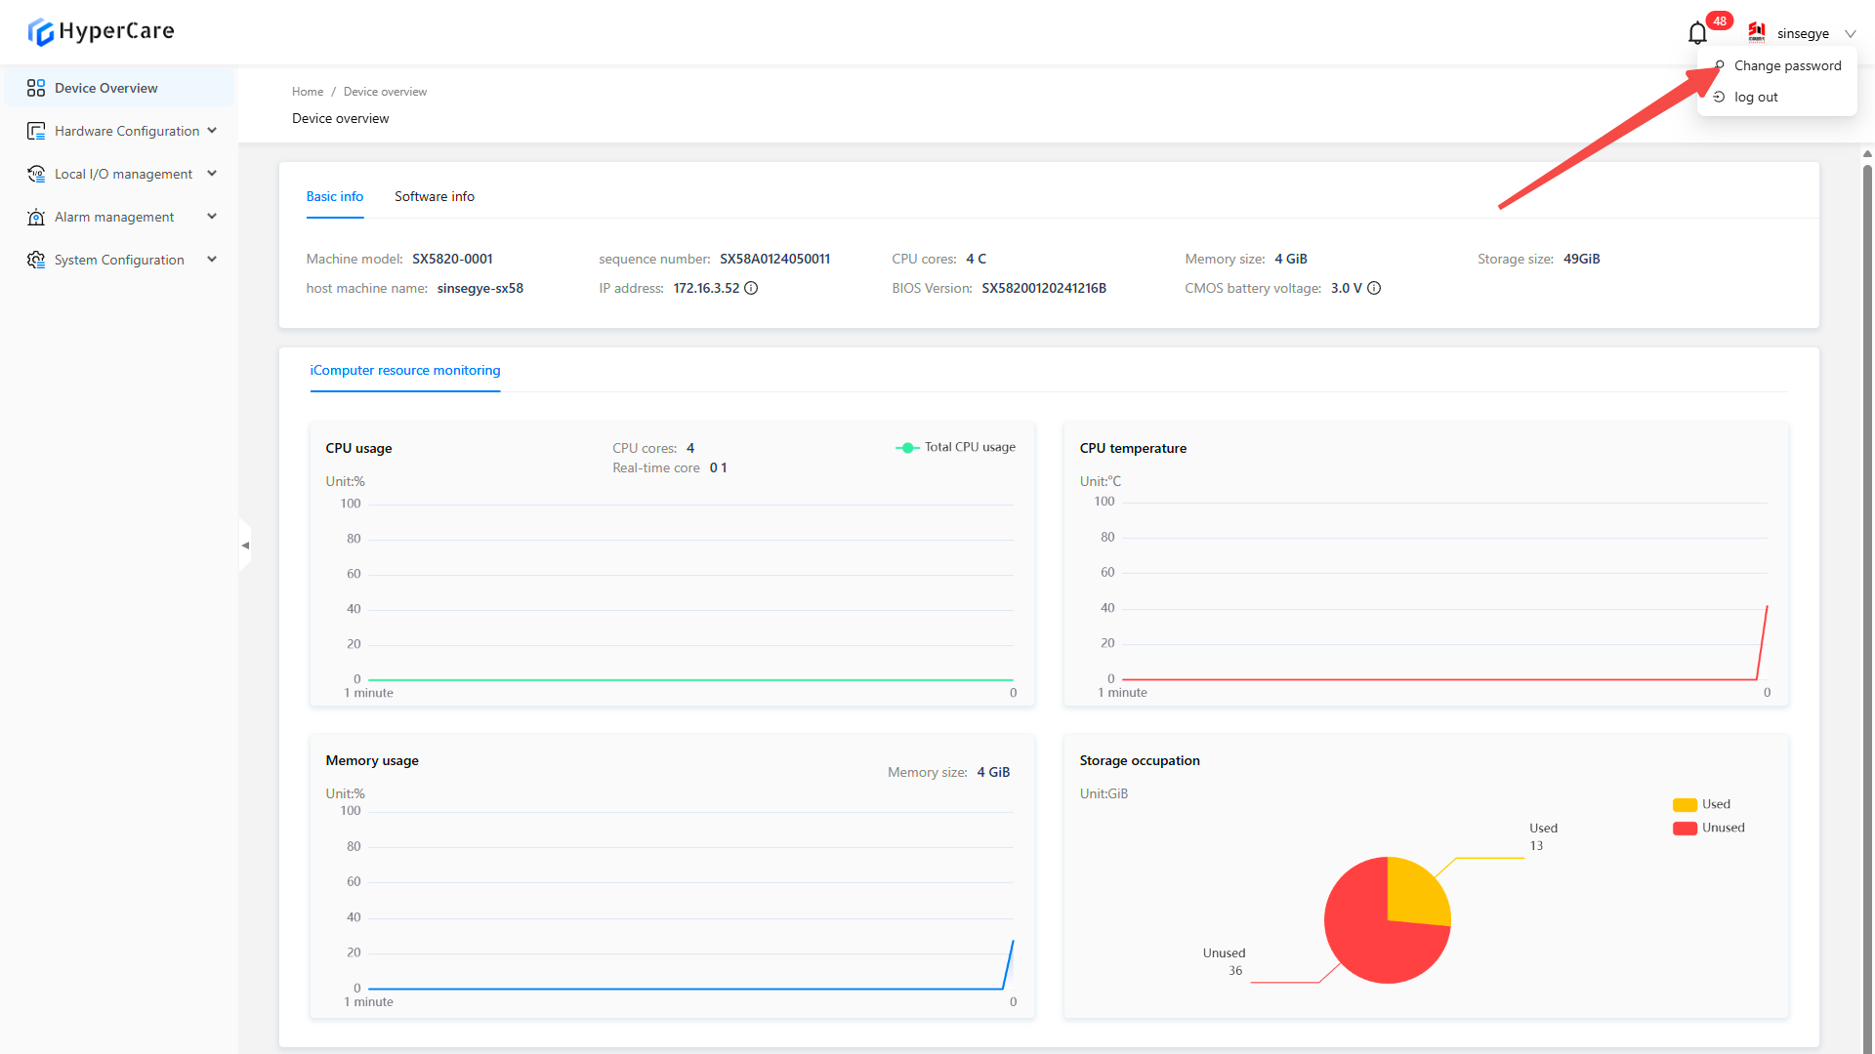Go to Home breadcrumb link
This screenshot has width=1875, height=1054.
pyautogui.click(x=307, y=92)
